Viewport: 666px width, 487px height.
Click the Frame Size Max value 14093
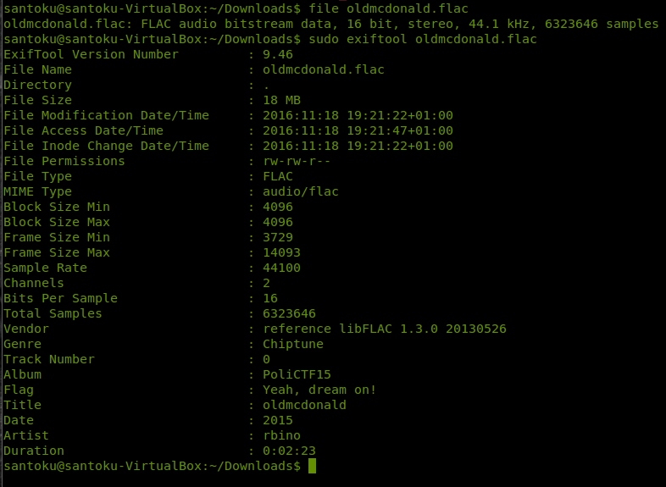tap(281, 252)
